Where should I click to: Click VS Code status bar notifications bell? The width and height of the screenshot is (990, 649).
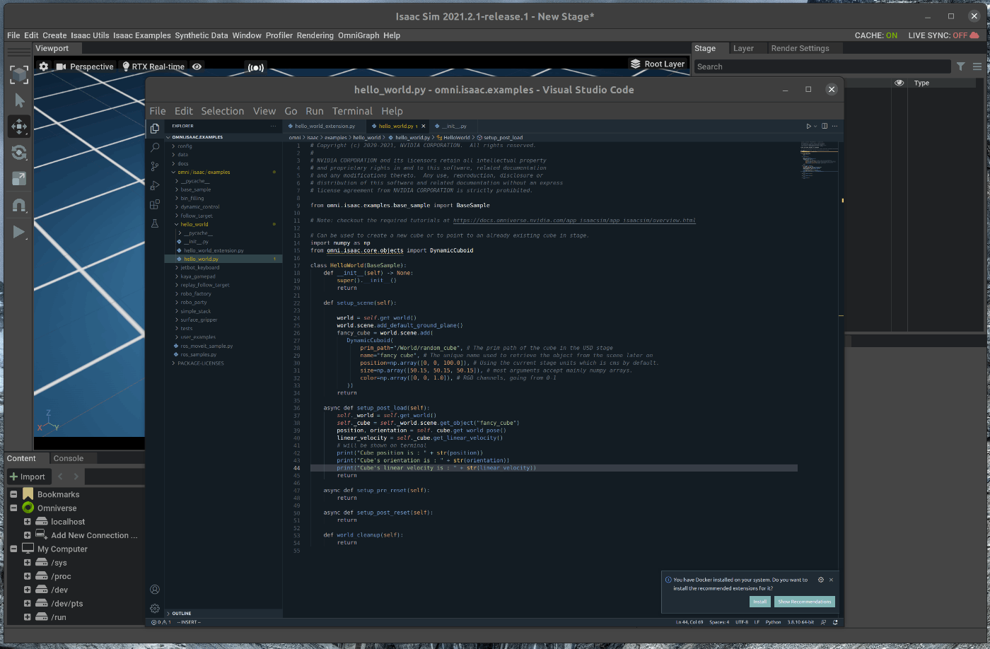[x=835, y=622]
